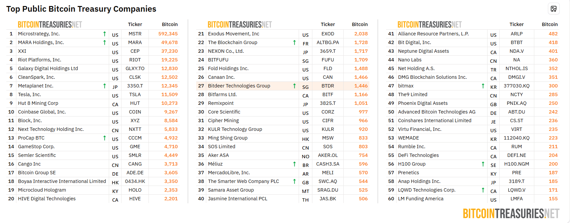Click the green up arrow beside bitmax
570x223 pixels.
483,86
